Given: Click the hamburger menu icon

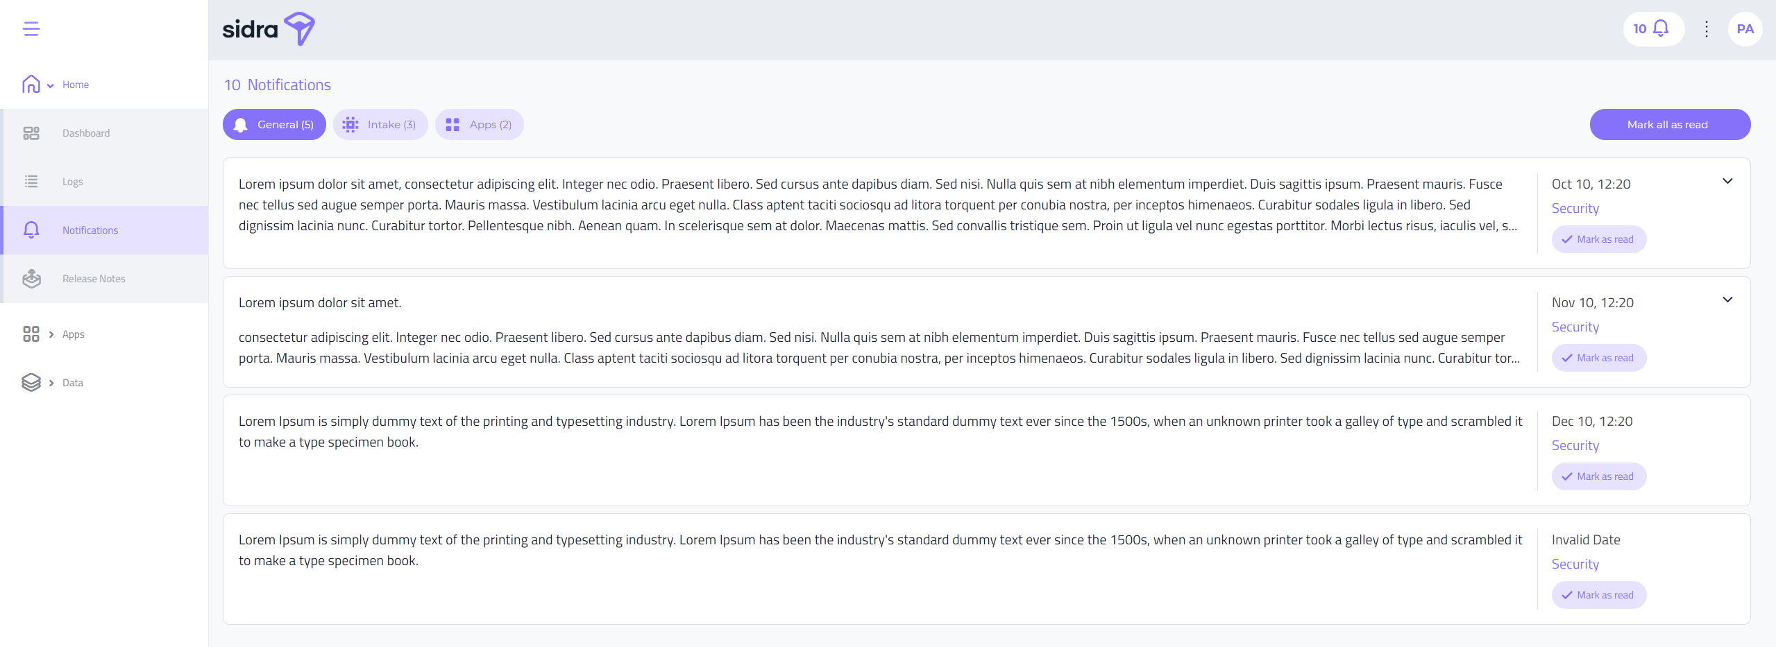Looking at the screenshot, I should point(31,28).
